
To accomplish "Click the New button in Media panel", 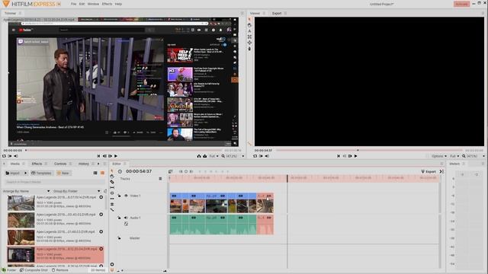I will point(63,173).
